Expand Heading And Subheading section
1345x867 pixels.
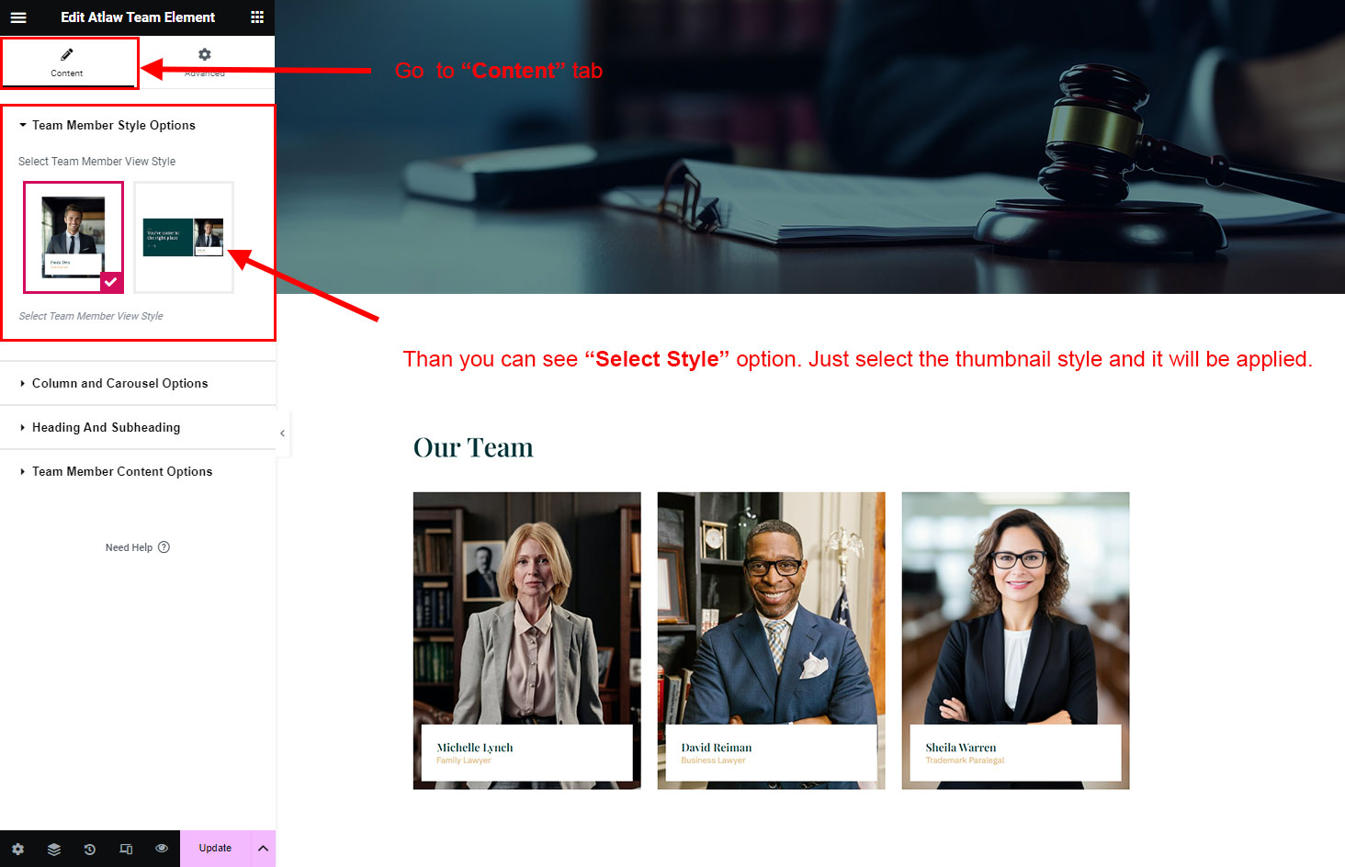tap(138, 427)
